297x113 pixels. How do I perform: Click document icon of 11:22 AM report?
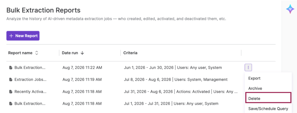[11, 68]
